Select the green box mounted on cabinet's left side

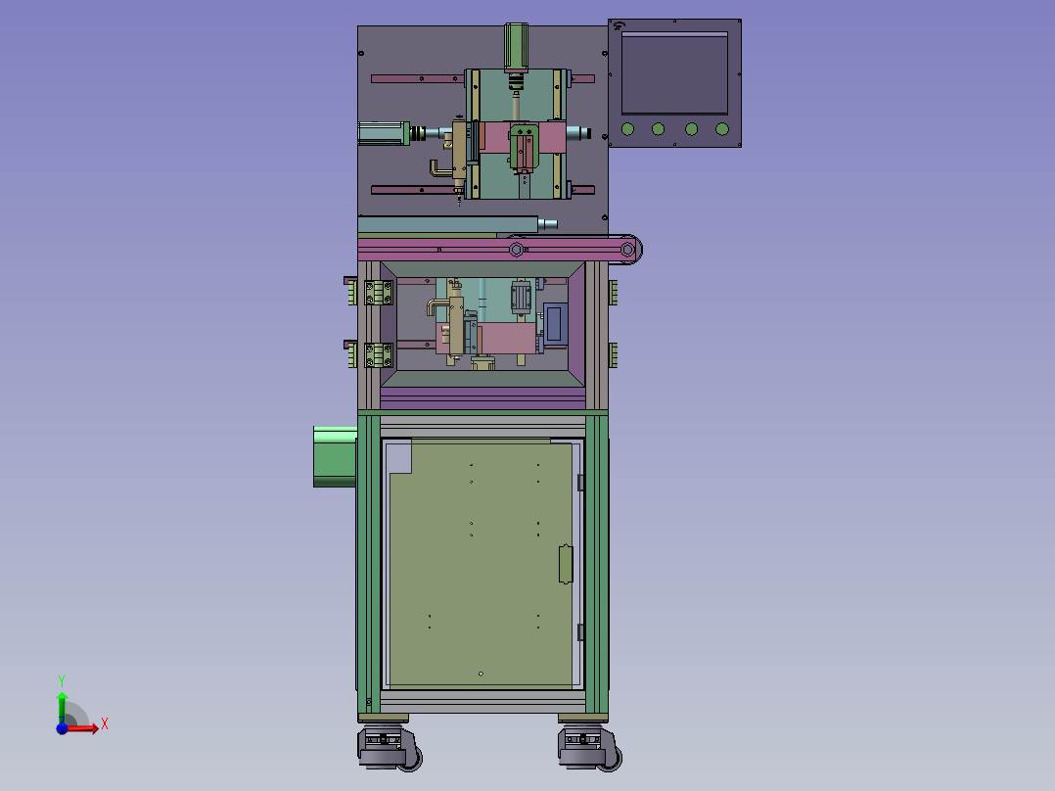coord(335,456)
